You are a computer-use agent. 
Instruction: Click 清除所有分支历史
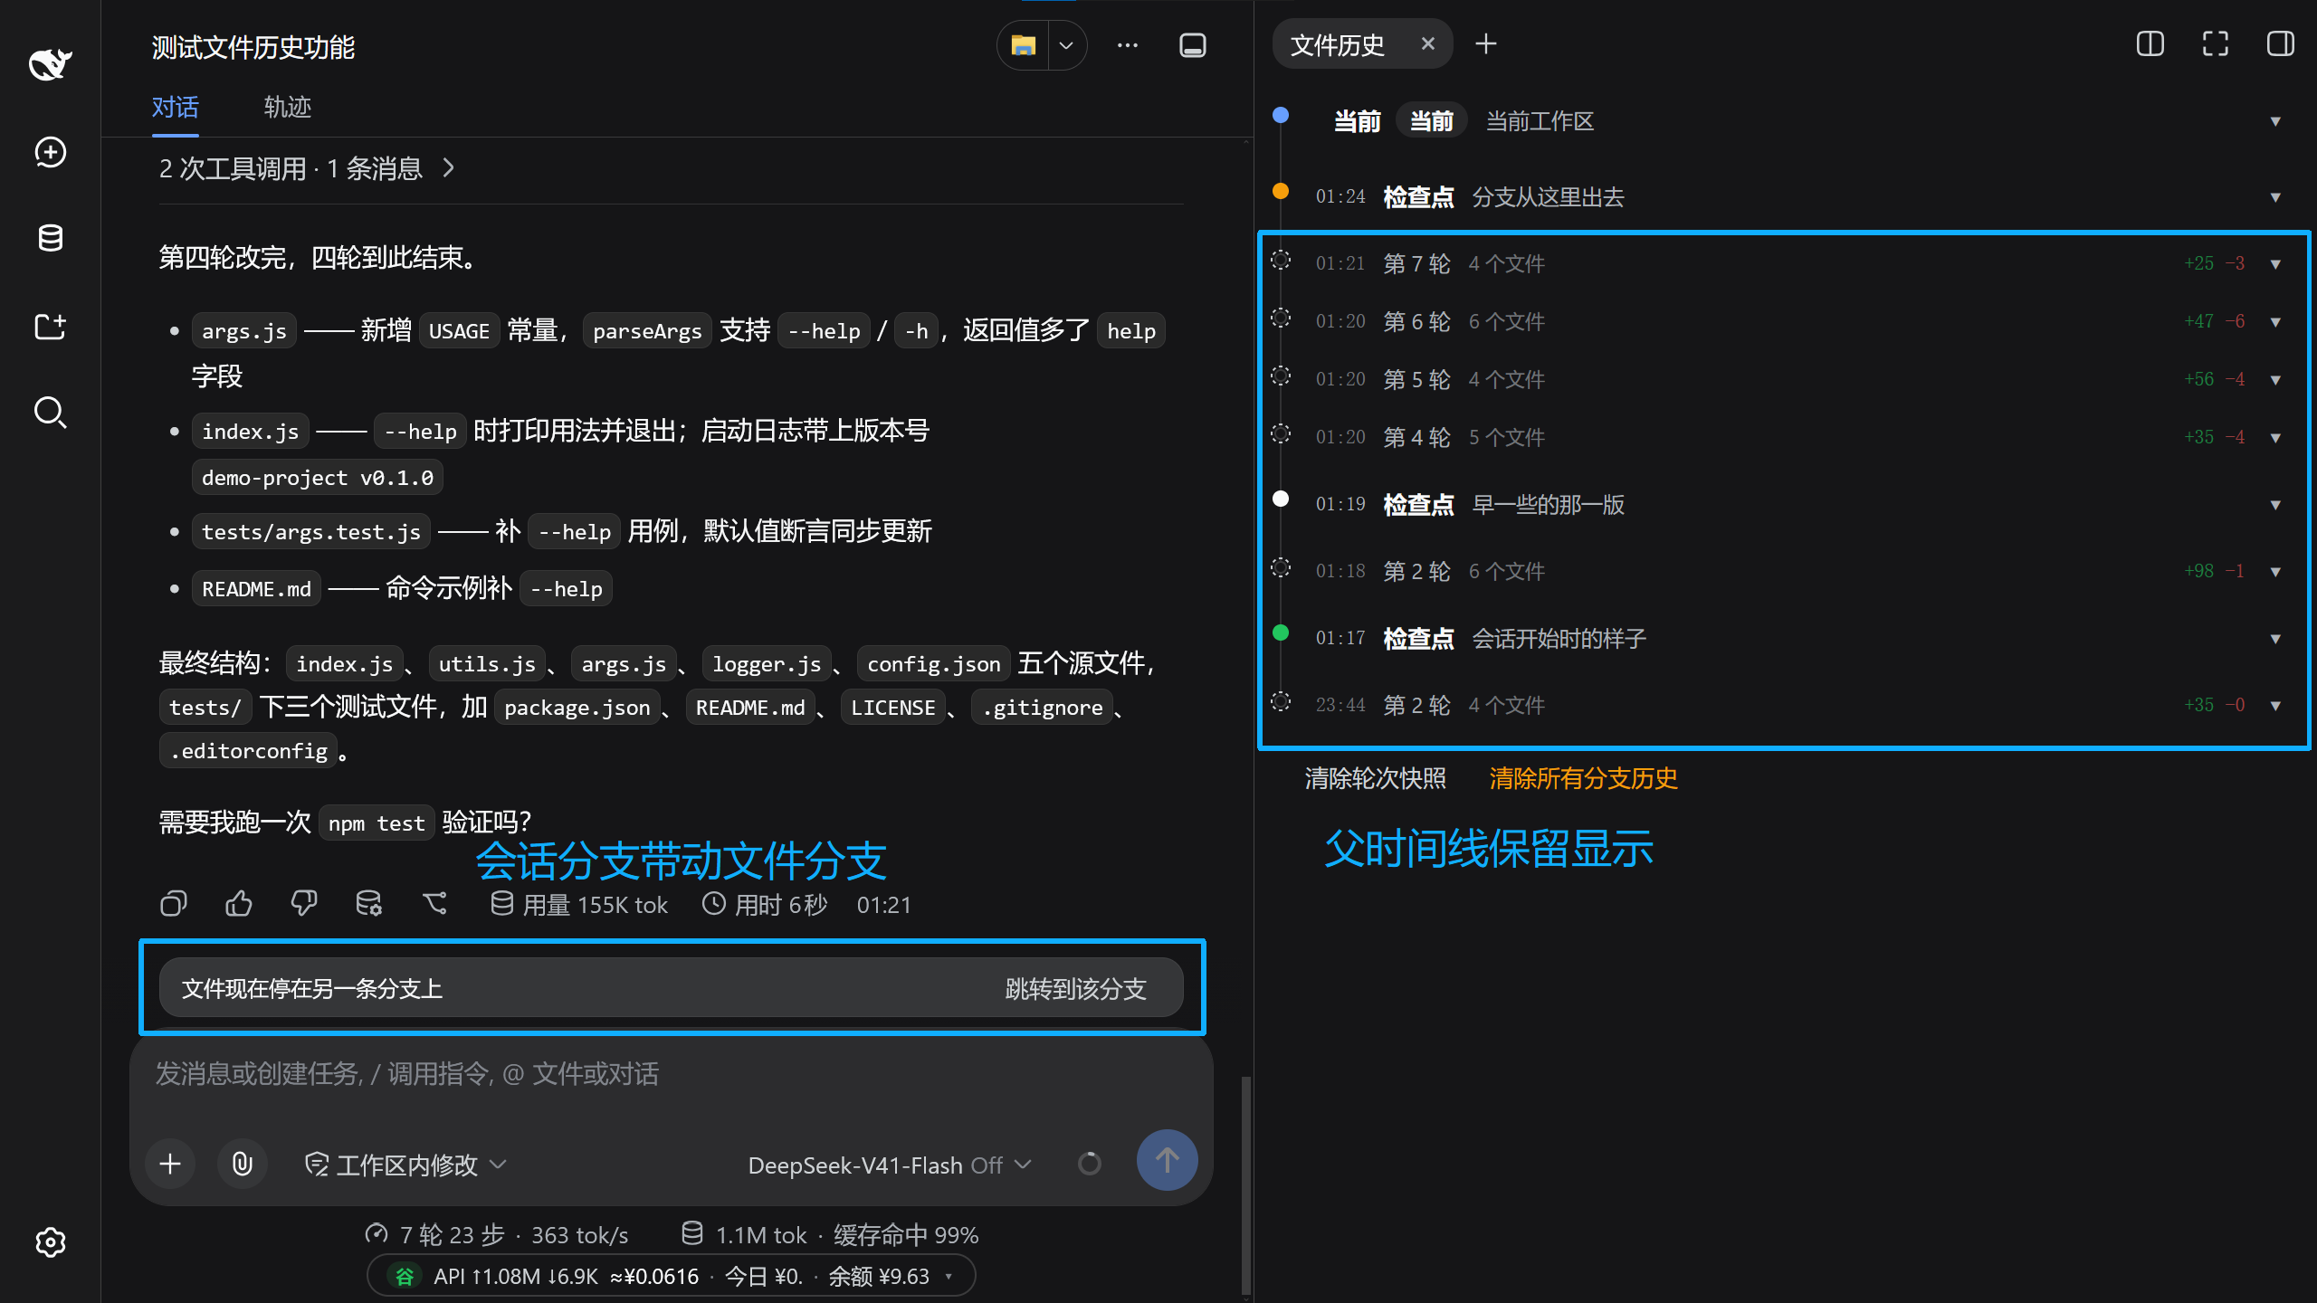pyautogui.click(x=1583, y=778)
